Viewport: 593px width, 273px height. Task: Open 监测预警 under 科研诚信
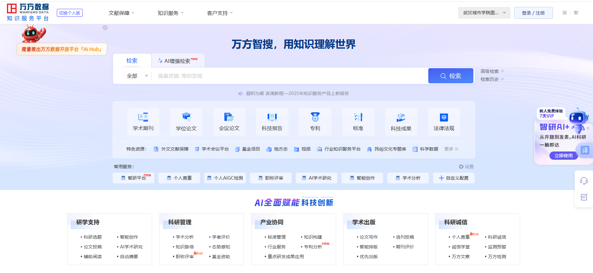(497, 247)
